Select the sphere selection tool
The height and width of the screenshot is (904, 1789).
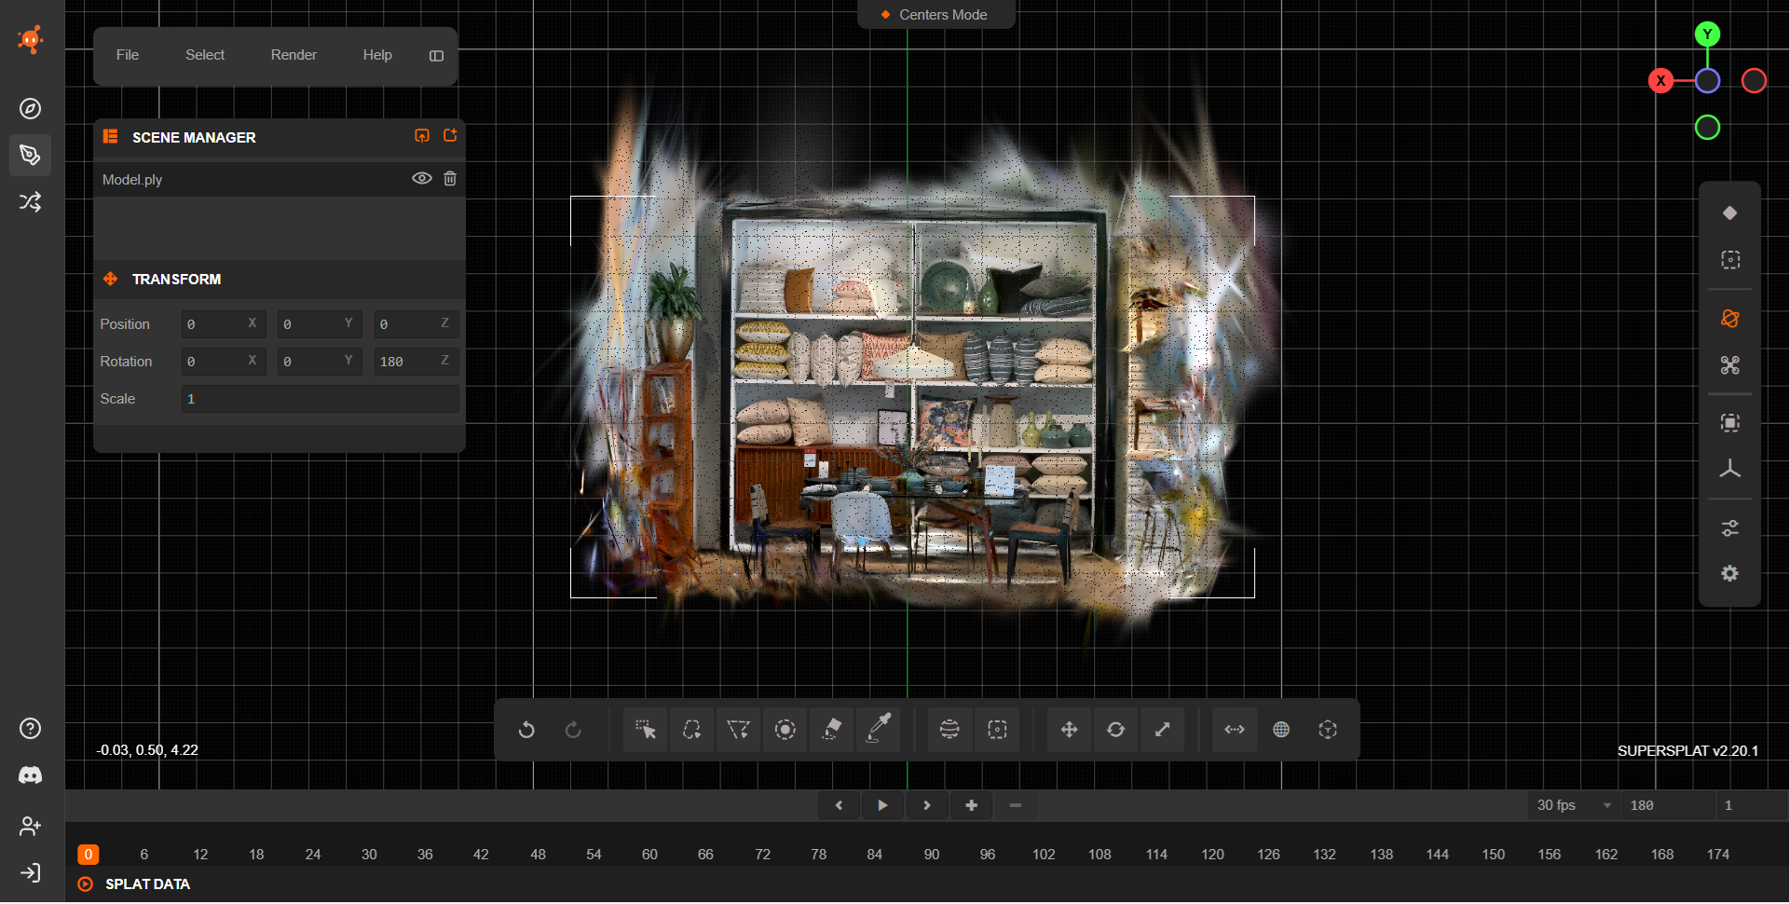click(949, 730)
